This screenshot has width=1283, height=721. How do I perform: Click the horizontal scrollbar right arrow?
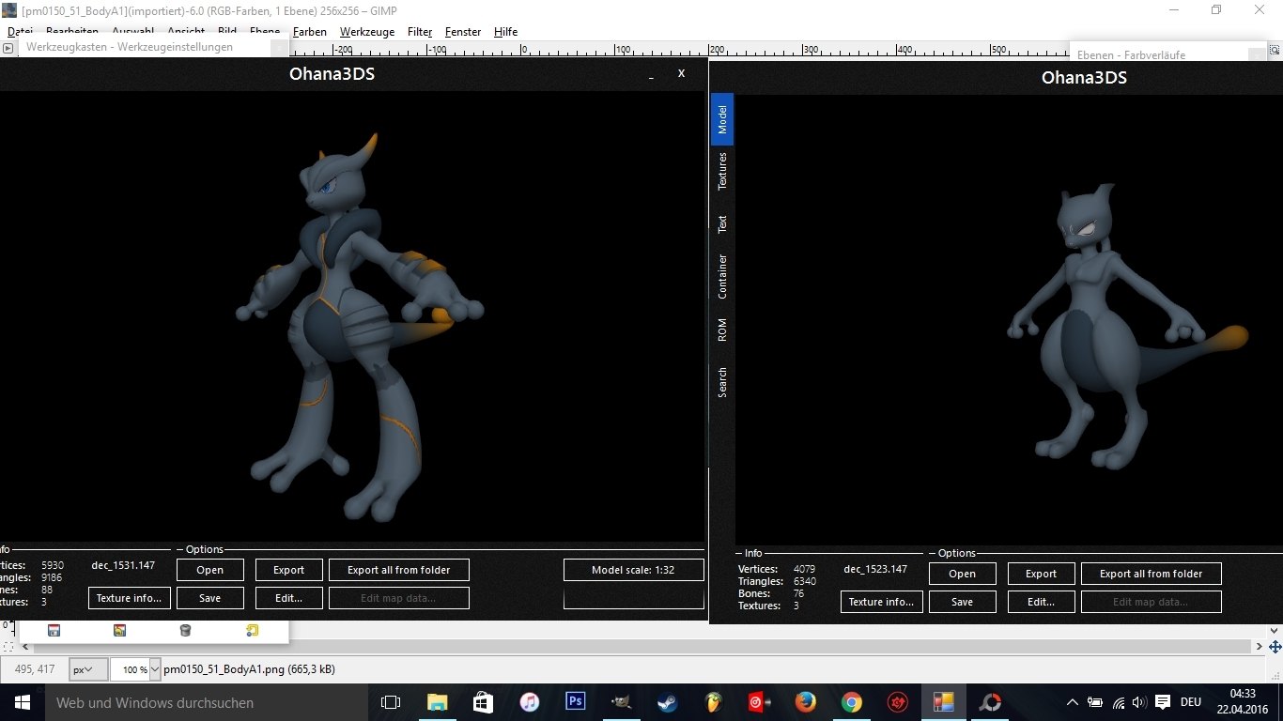(1260, 647)
